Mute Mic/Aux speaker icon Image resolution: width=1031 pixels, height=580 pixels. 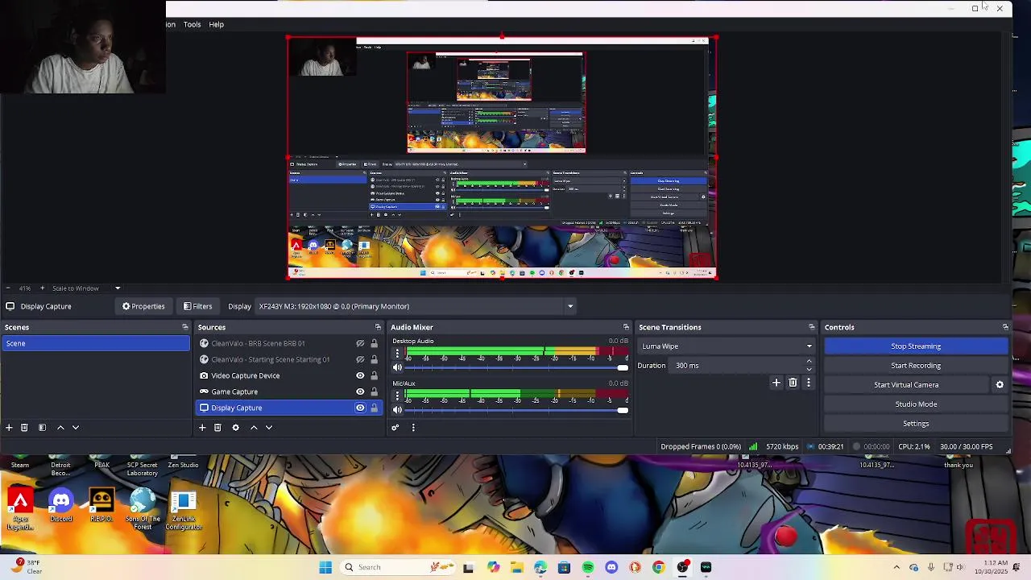(x=397, y=411)
